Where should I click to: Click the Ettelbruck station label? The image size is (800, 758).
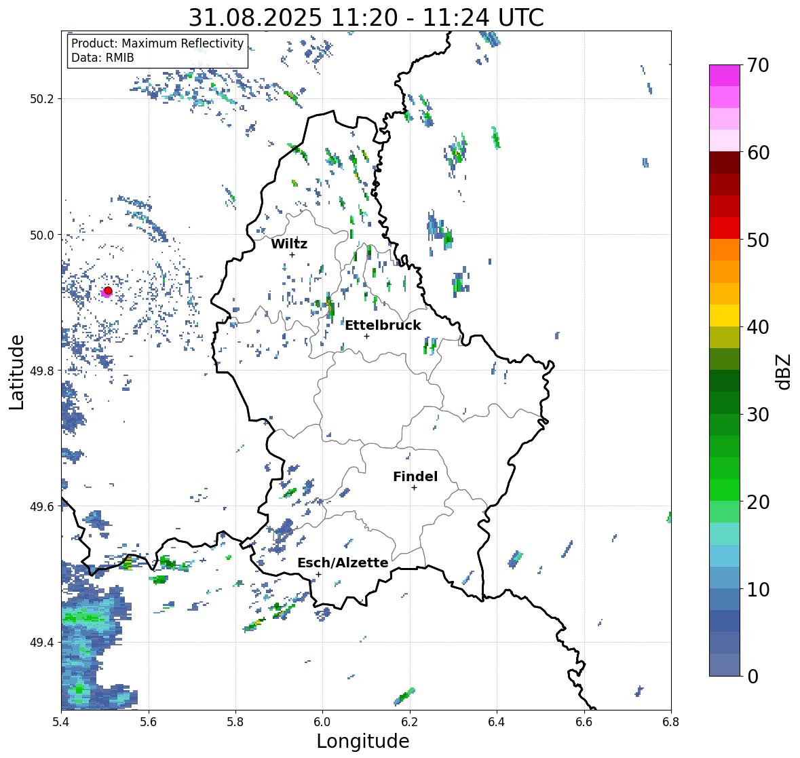click(x=383, y=325)
